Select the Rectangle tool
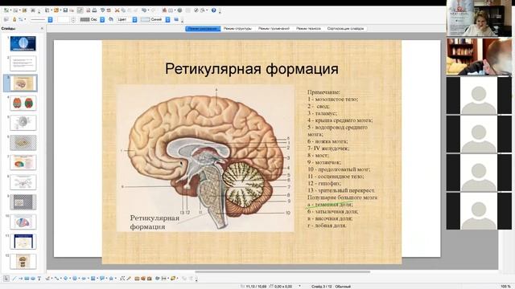515x289 pixels. [x=27, y=279]
